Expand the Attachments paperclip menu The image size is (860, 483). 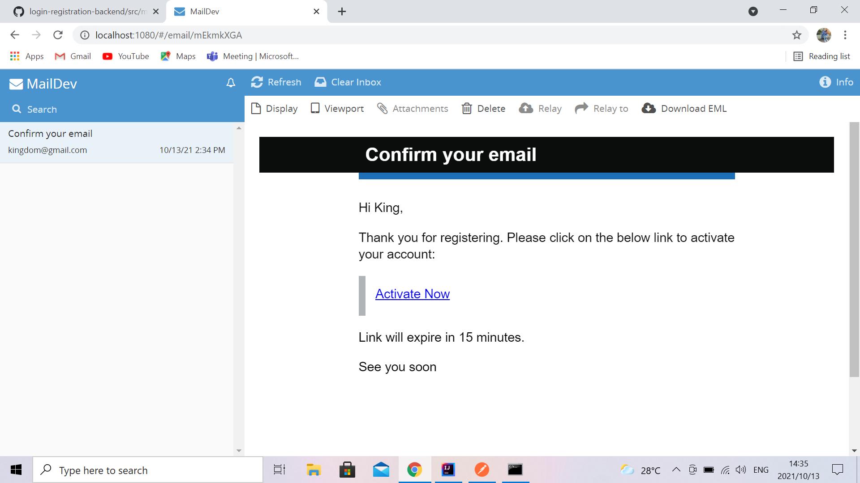[382, 109]
